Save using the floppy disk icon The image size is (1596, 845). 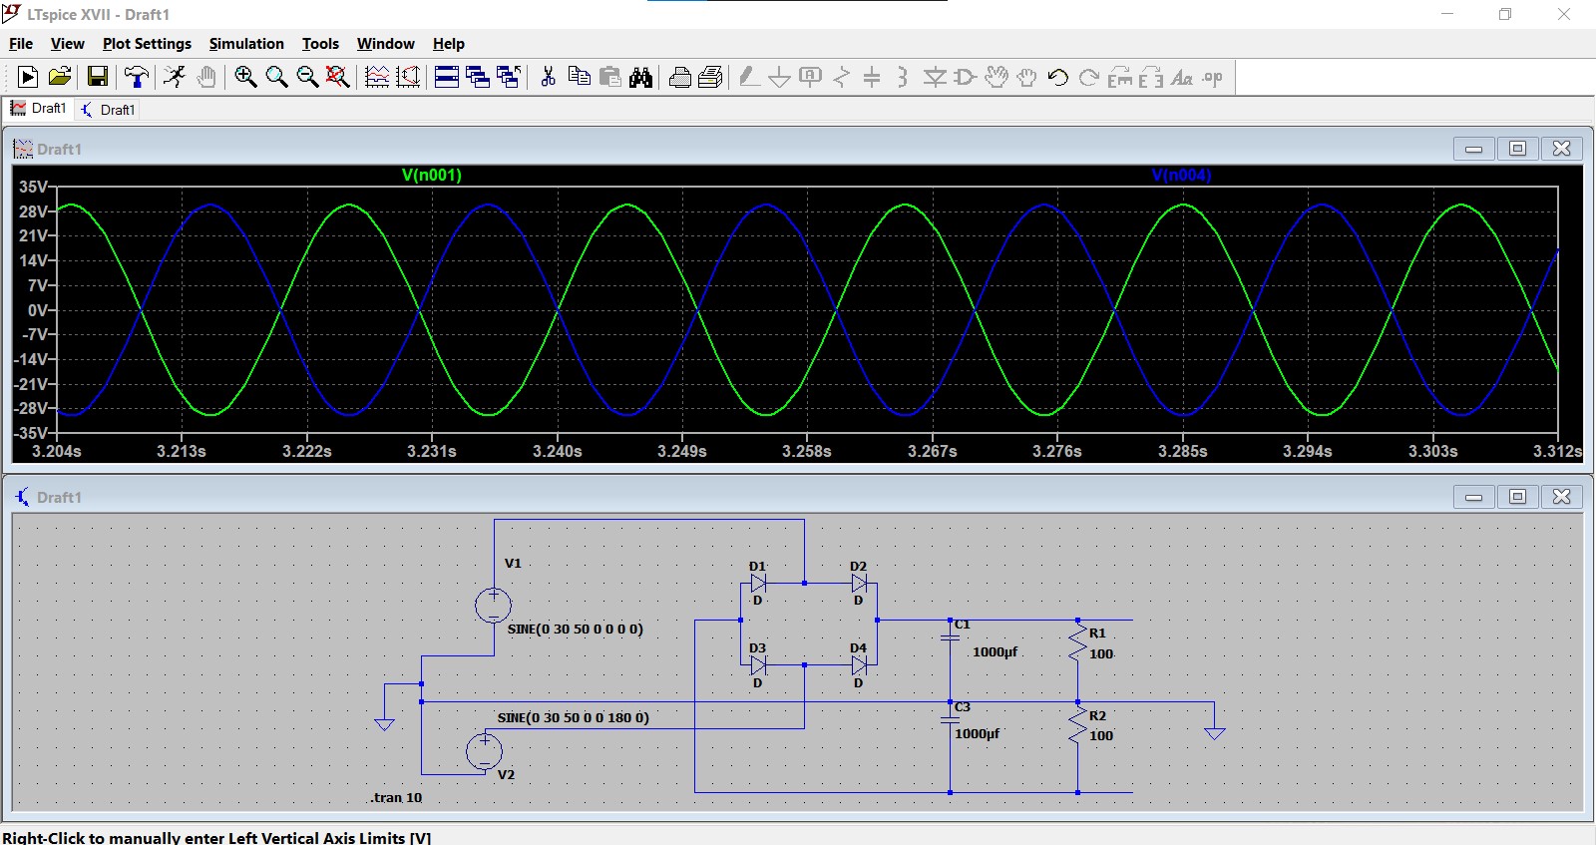click(x=97, y=77)
